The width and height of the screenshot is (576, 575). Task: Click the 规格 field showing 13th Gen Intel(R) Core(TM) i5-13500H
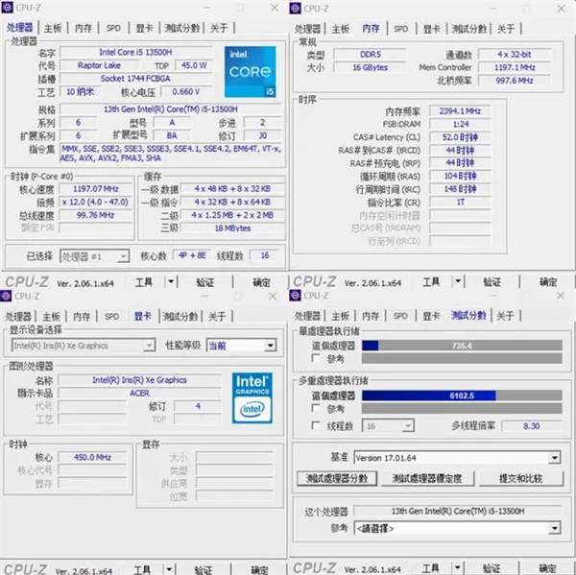click(x=171, y=109)
